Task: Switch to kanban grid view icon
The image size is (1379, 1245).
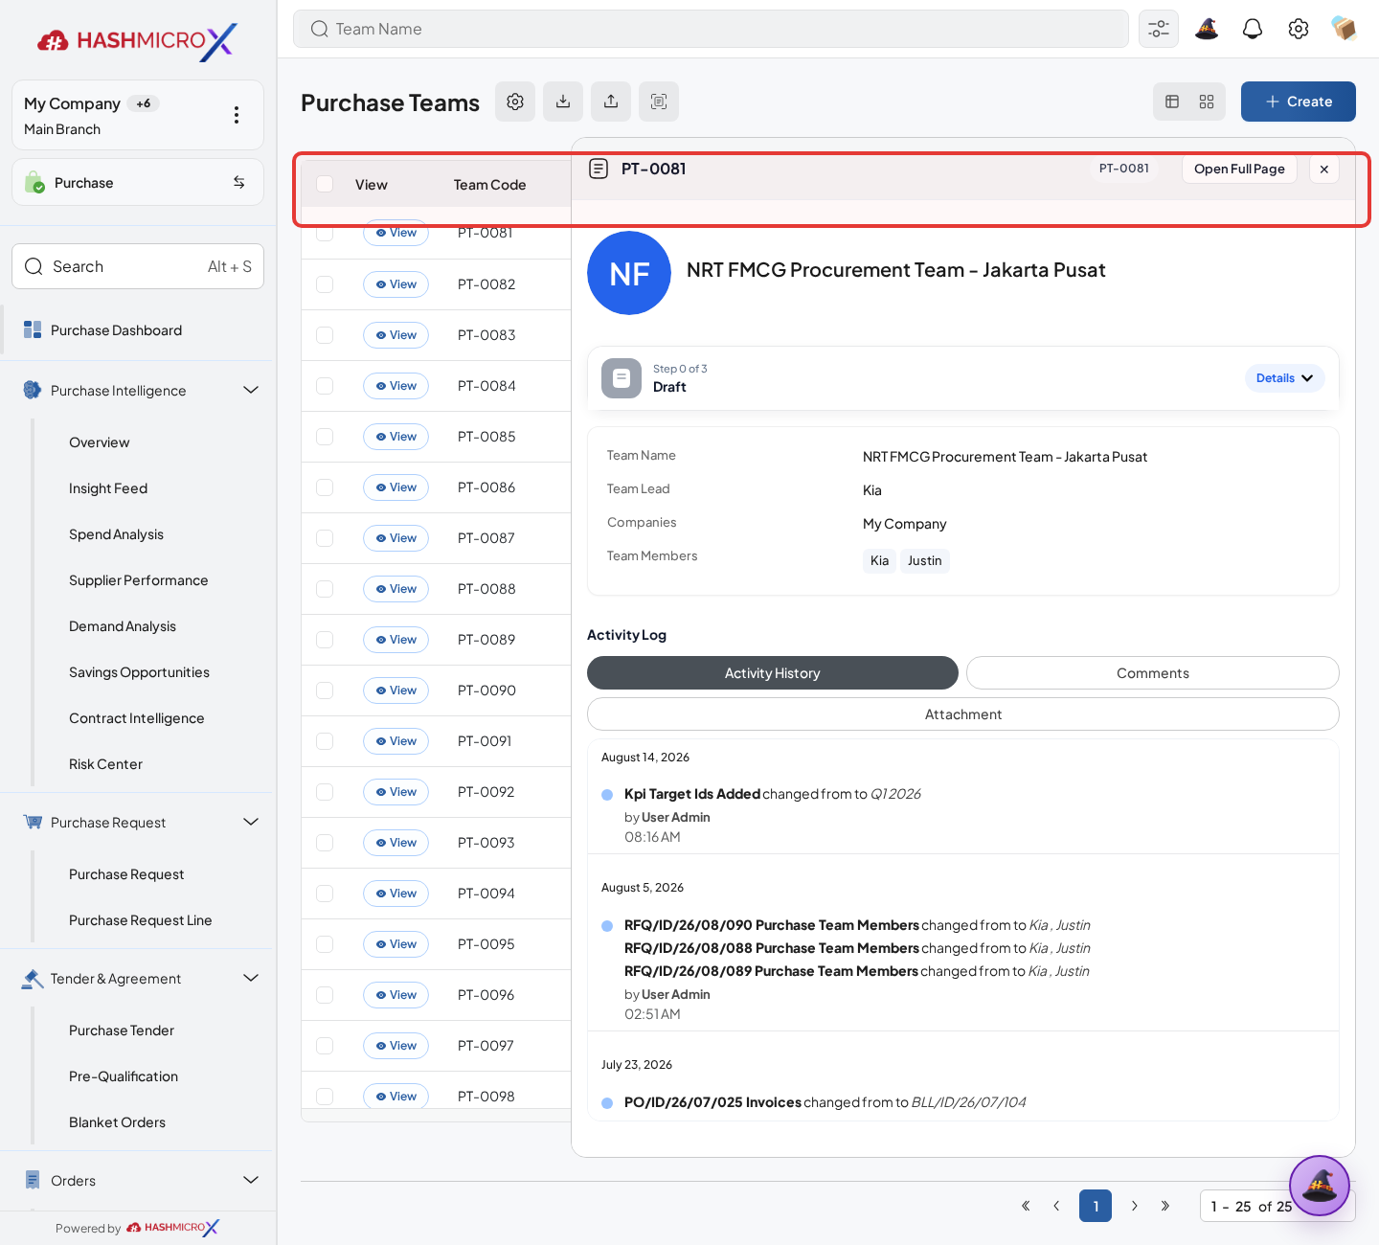Action: [1207, 102]
